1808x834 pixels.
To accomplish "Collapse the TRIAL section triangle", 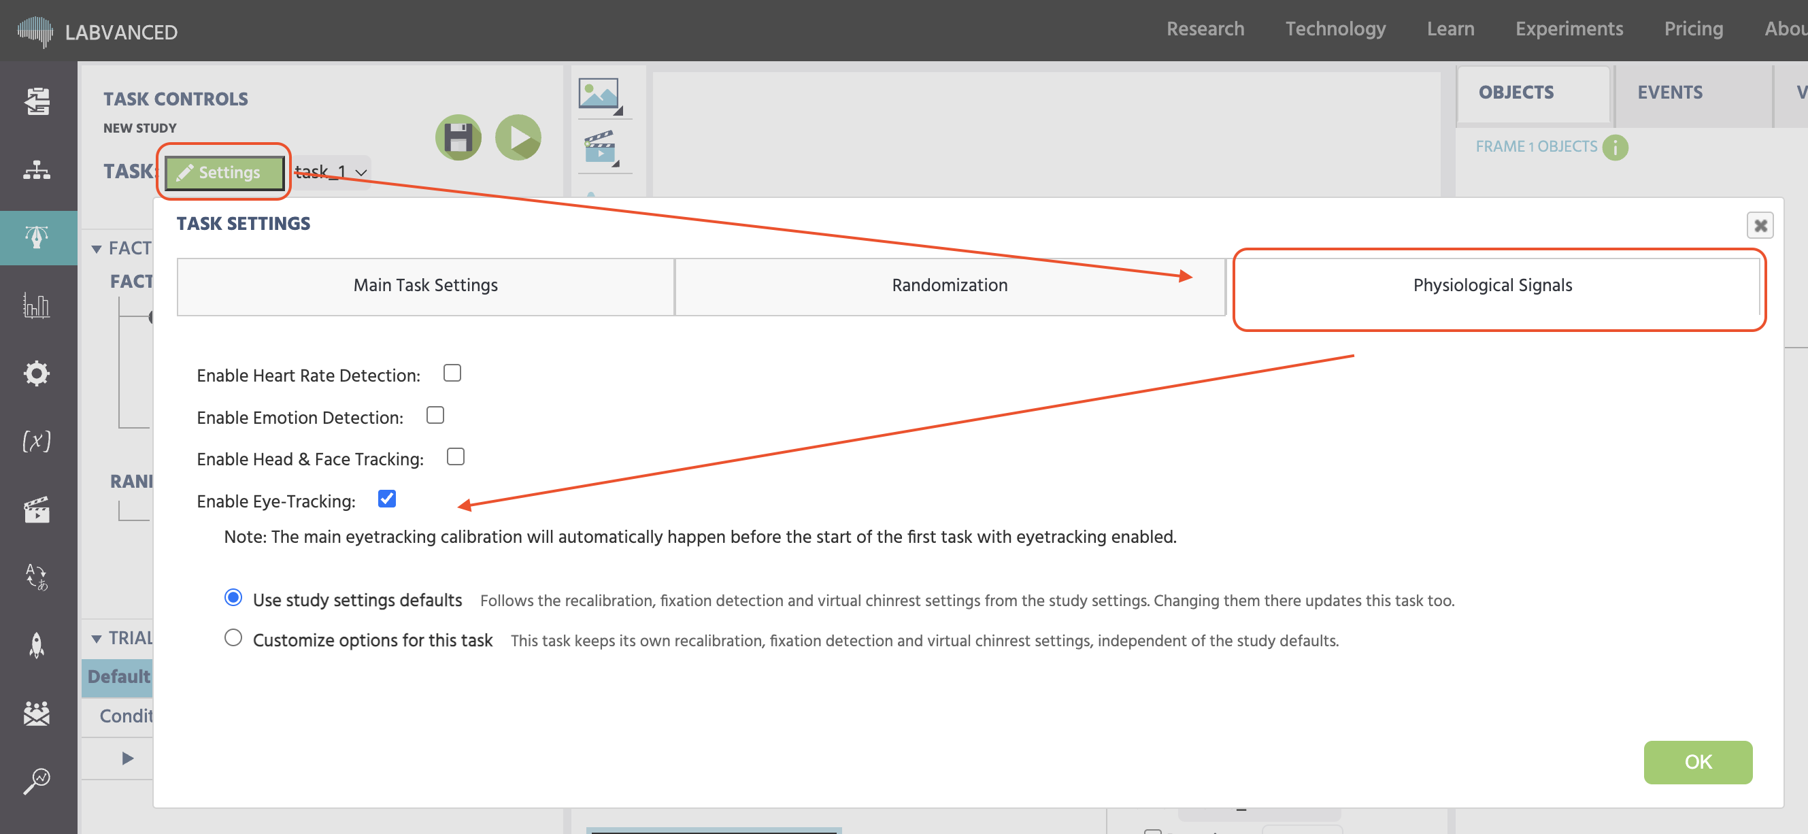I will [x=97, y=639].
